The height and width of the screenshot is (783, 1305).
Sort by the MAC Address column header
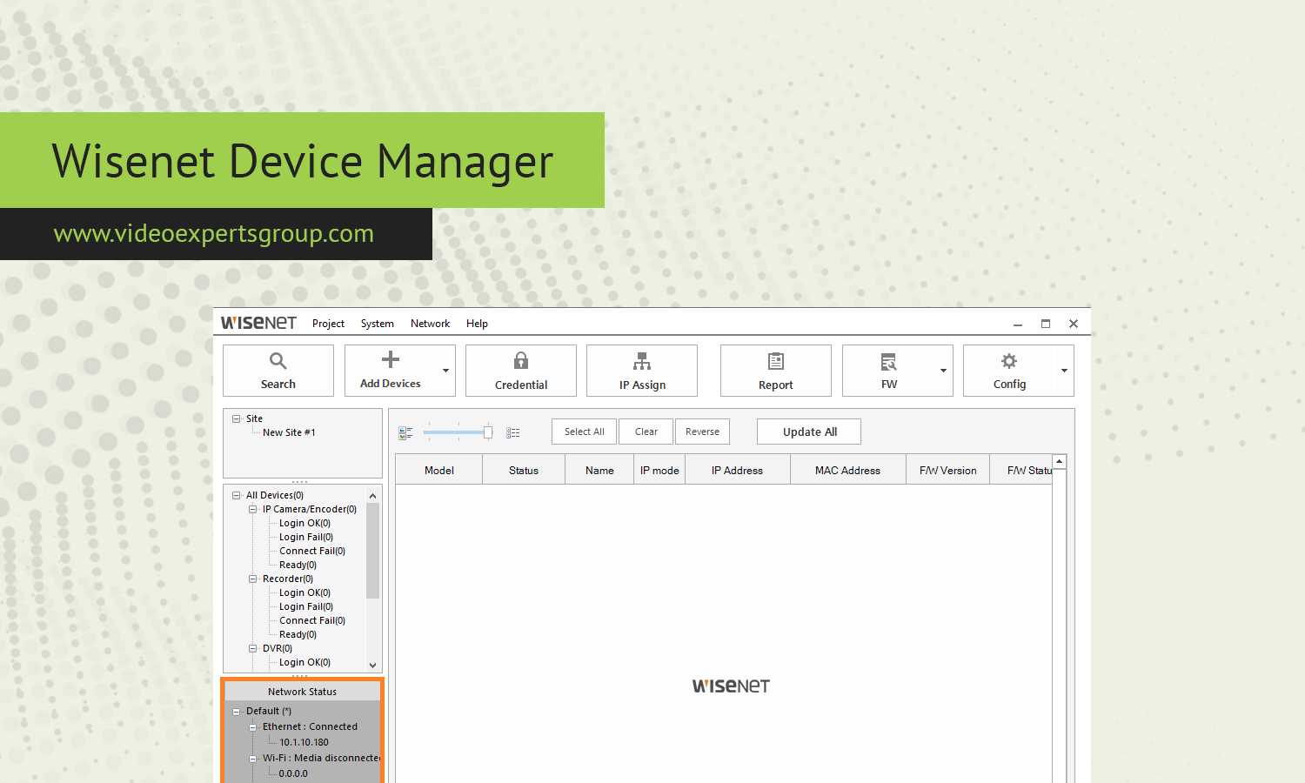[847, 470]
